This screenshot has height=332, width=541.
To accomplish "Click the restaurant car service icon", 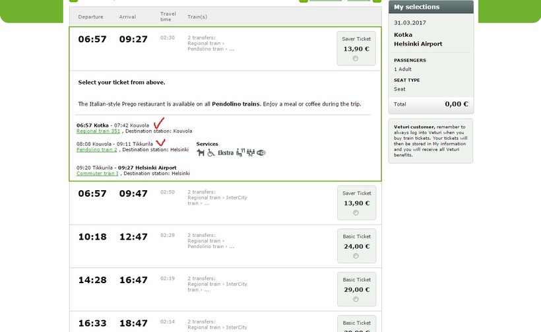I will click(x=240, y=152).
